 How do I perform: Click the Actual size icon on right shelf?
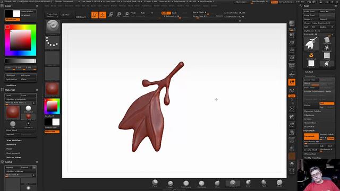(x=292, y=51)
